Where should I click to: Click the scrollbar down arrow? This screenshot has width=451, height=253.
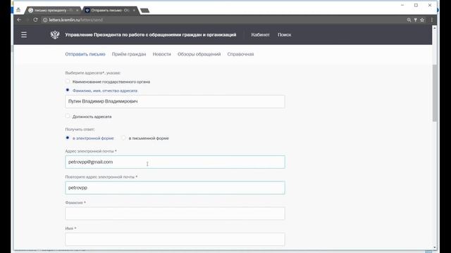(434, 247)
